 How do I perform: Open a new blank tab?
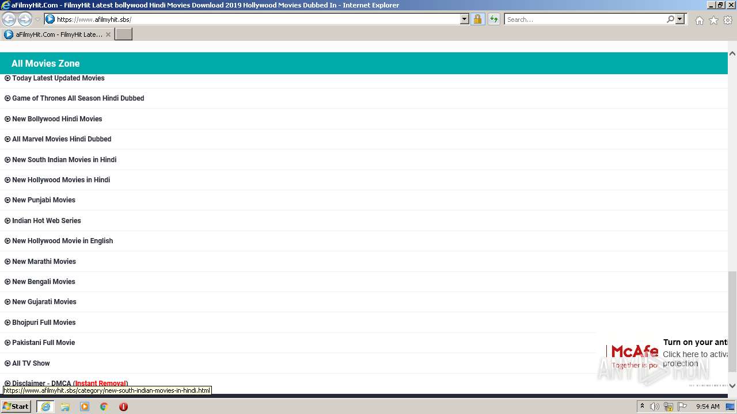[124, 34]
